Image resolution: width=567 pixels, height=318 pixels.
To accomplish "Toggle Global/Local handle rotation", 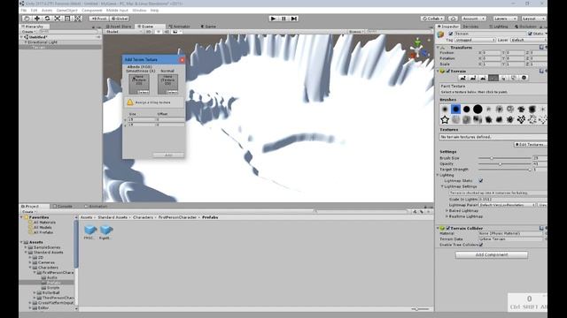I will [x=119, y=19].
